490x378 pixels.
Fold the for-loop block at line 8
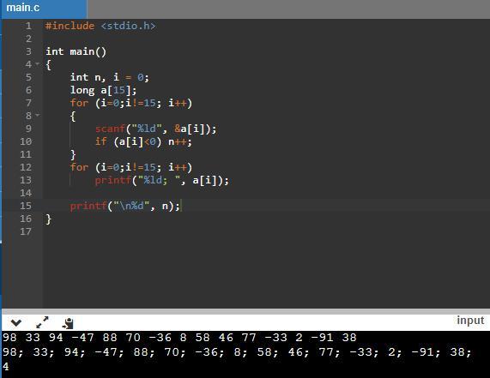point(38,116)
